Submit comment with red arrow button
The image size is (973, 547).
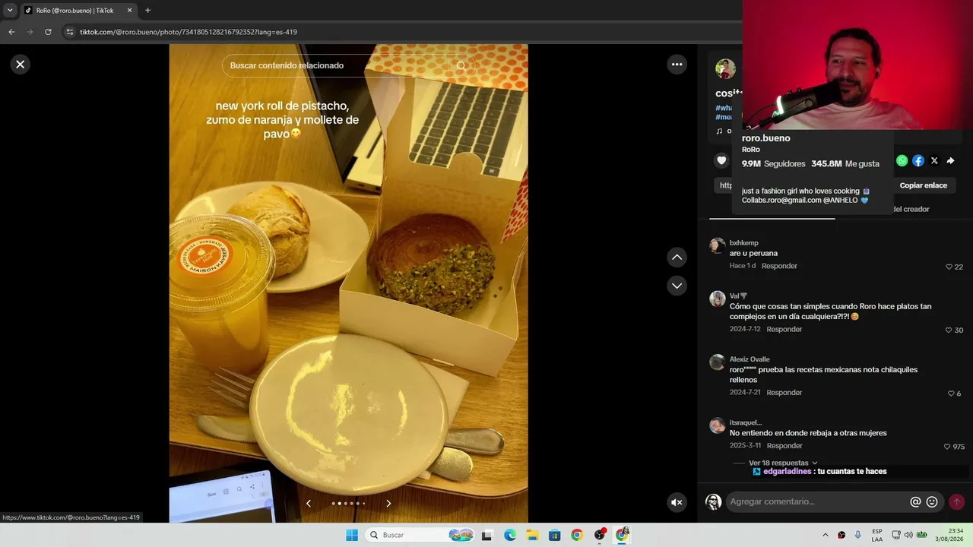tap(956, 501)
